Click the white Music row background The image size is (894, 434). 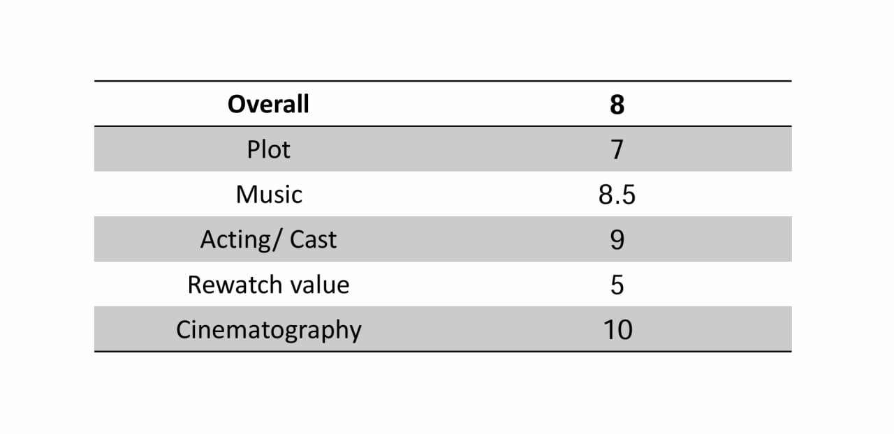443,194
